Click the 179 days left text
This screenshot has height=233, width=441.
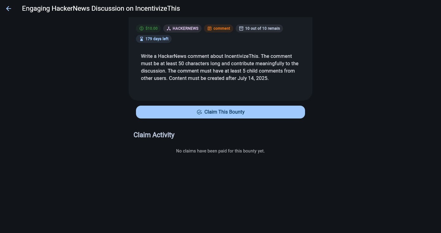tap(157, 39)
